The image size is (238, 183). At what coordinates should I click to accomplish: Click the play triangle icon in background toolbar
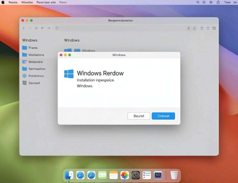(36, 28)
